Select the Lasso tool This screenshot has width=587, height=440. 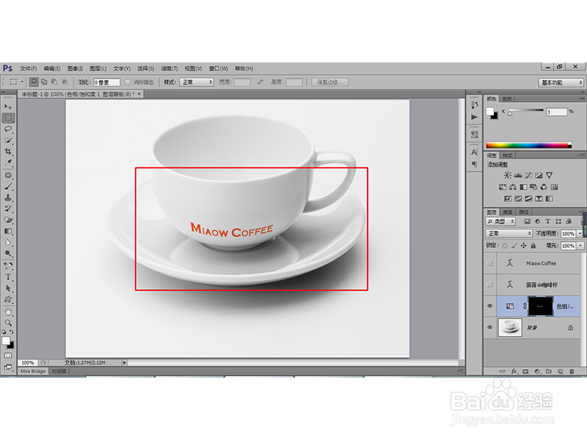8,129
